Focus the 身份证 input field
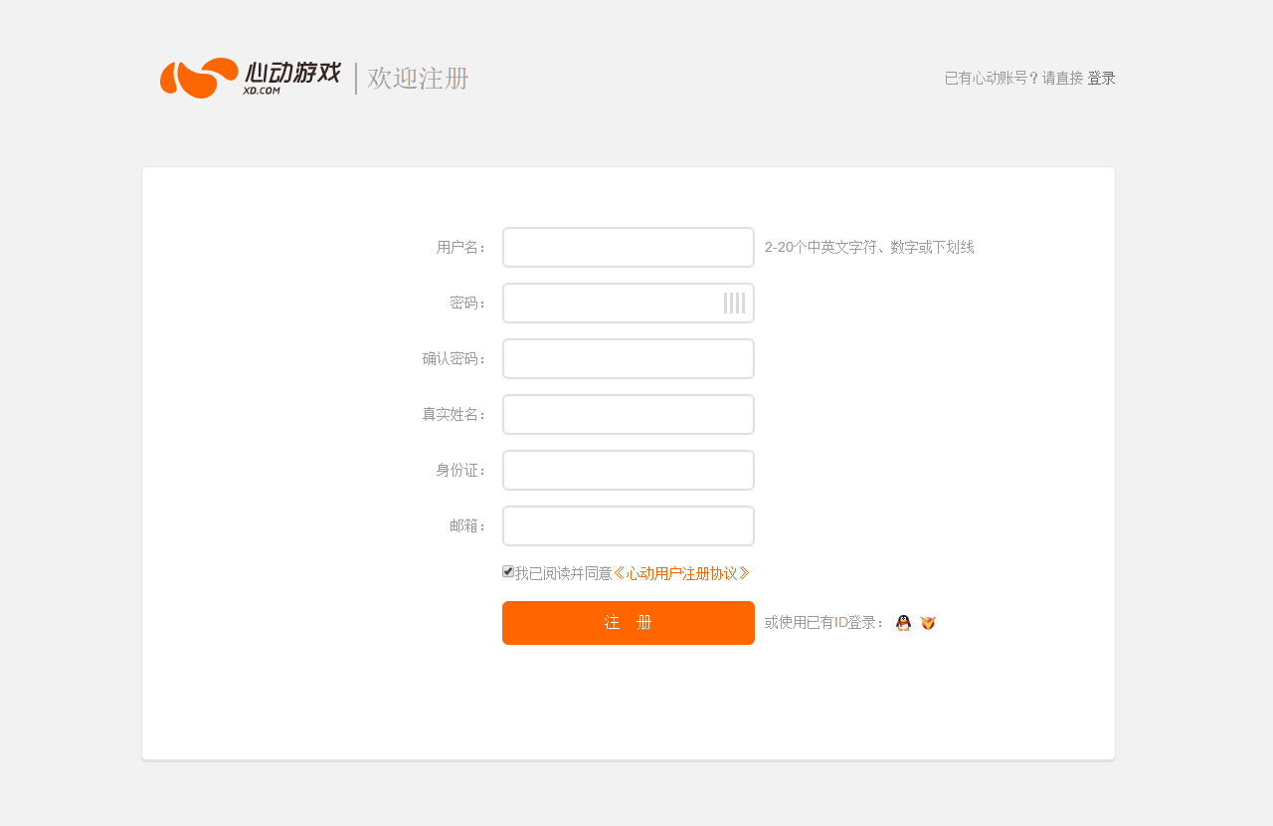The width and height of the screenshot is (1273, 826). (629, 471)
